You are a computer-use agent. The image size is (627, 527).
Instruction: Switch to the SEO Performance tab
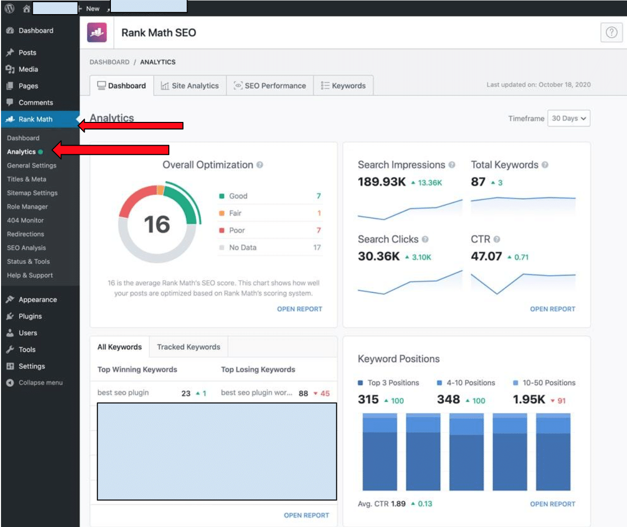(x=270, y=86)
